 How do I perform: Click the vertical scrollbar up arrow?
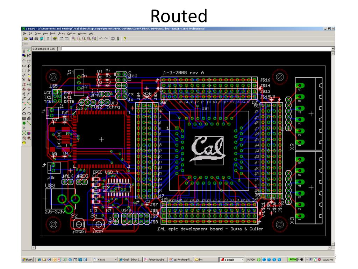333,53
